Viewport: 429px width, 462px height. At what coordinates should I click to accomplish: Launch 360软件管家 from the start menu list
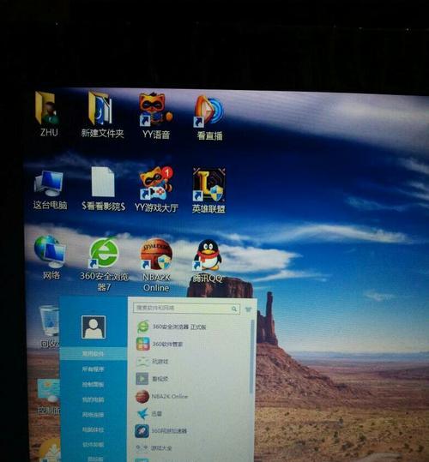160,345
